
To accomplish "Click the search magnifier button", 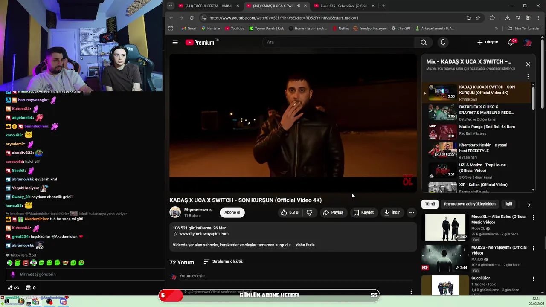I will [424, 42].
